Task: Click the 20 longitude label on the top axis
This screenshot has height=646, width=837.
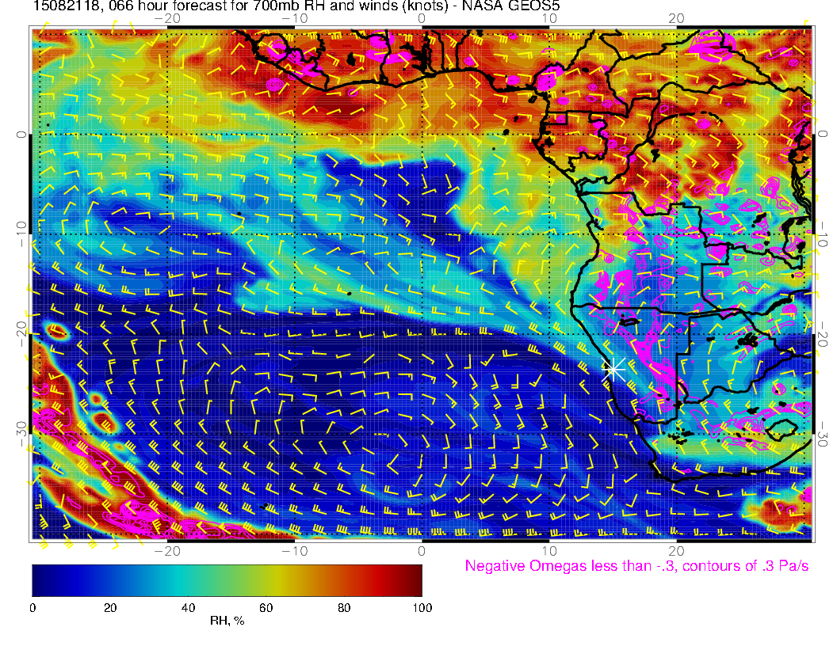Action: (x=676, y=17)
